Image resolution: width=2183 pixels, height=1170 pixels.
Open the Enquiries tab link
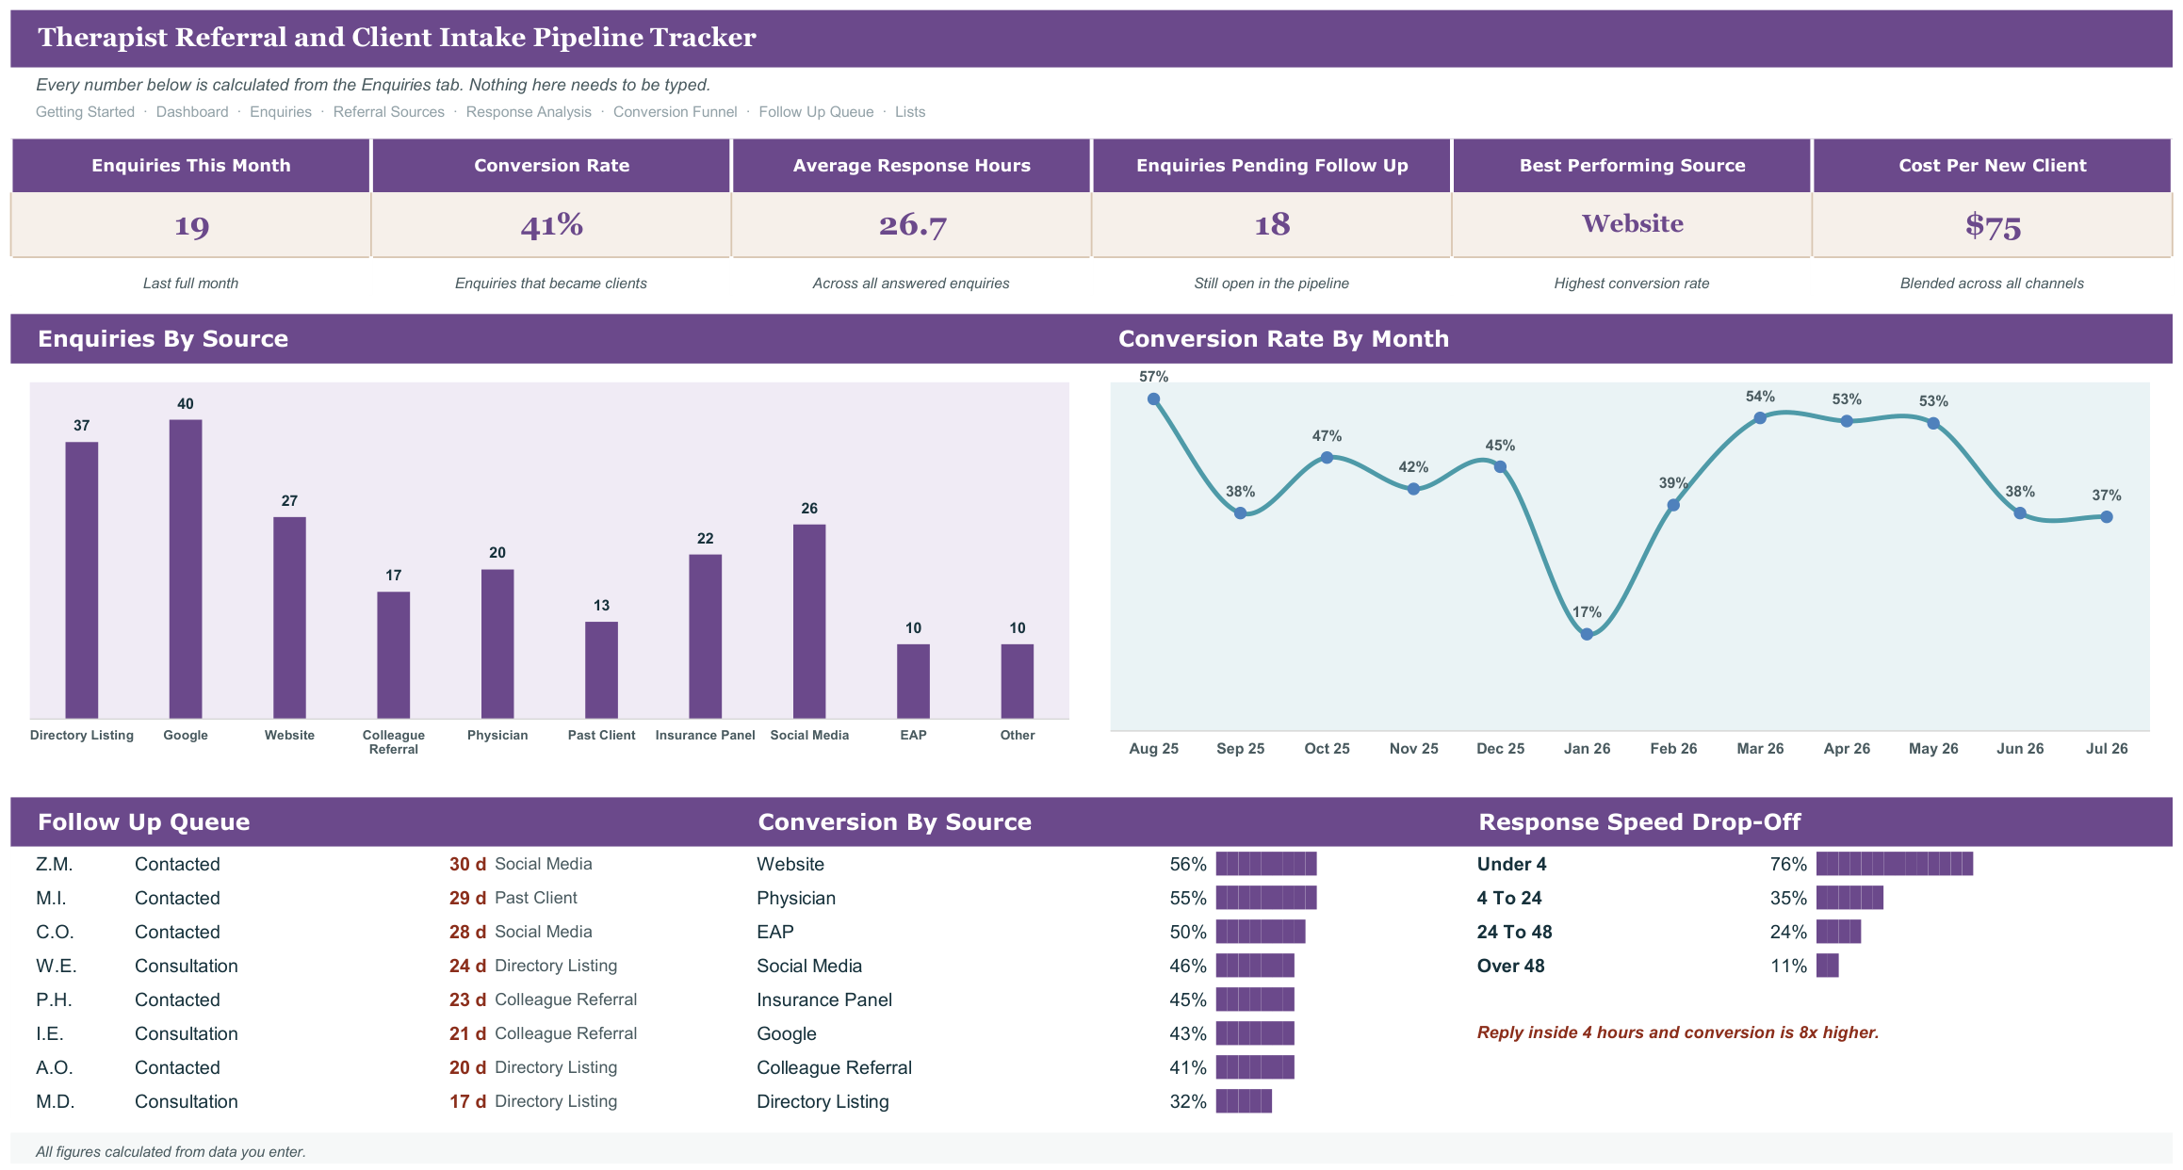click(281, 112)
